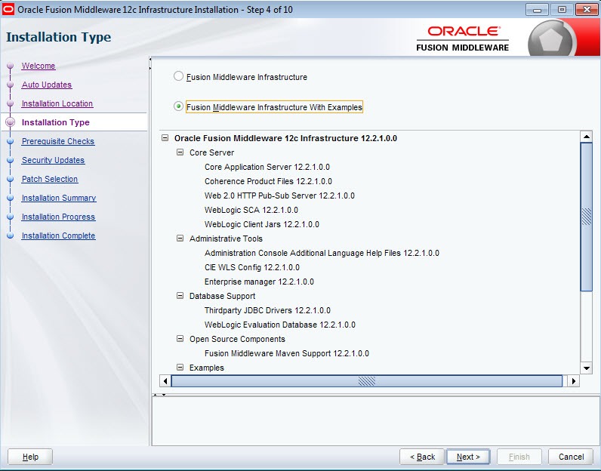This screenshot has width=601, height=471.
Task: Collapse the Administrative Tools tree node
Action: pos(180,239)
